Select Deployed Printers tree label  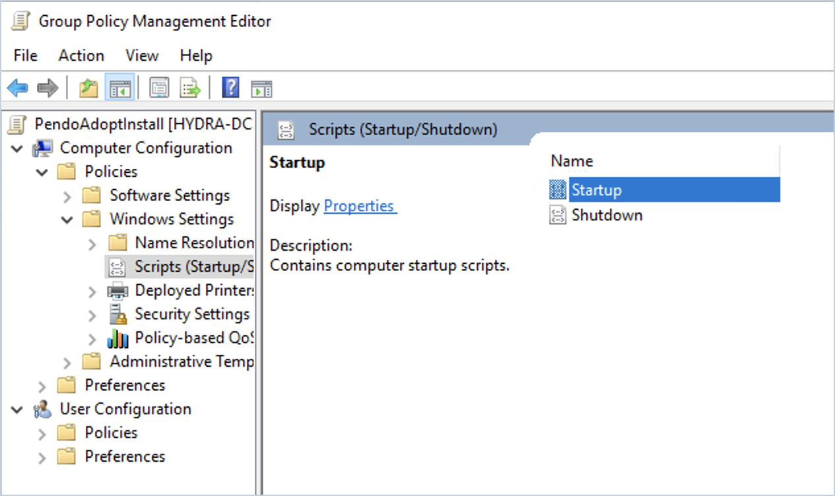[194, 290]
